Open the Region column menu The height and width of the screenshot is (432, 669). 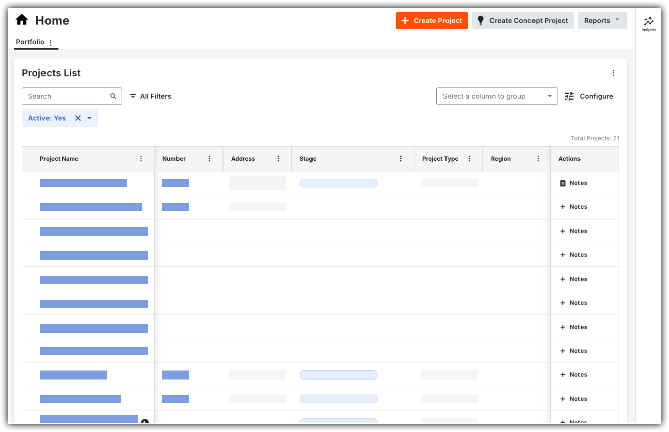[538, 159]
